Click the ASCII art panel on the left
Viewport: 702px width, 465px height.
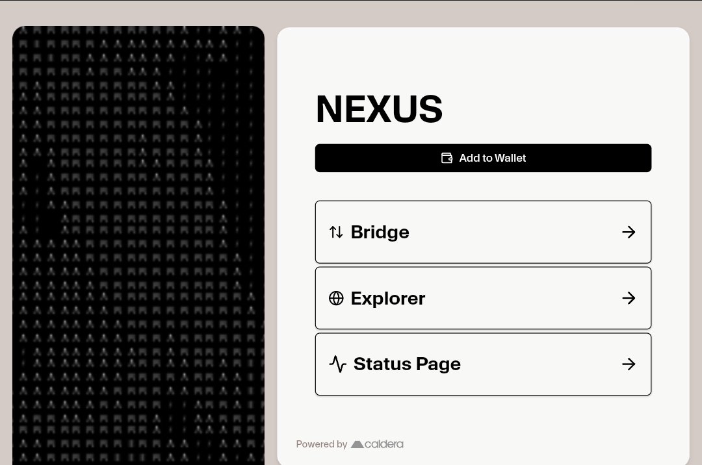pyautogui.click(x=138, y=245)
